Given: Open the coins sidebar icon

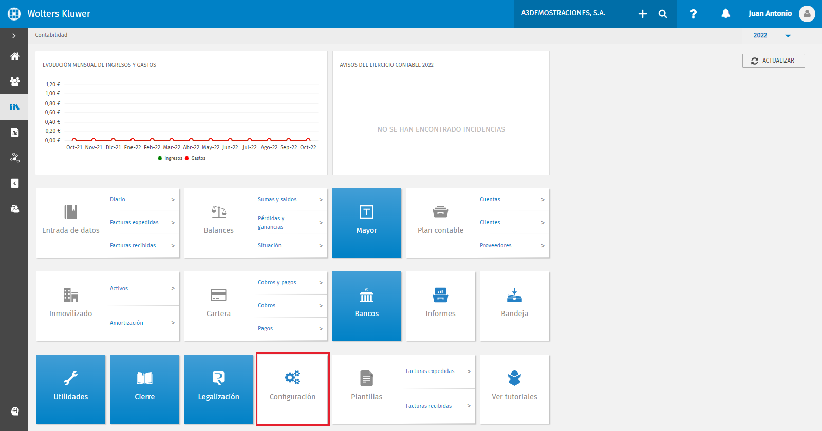Looking at the screenshot, I should coord(15,208).
